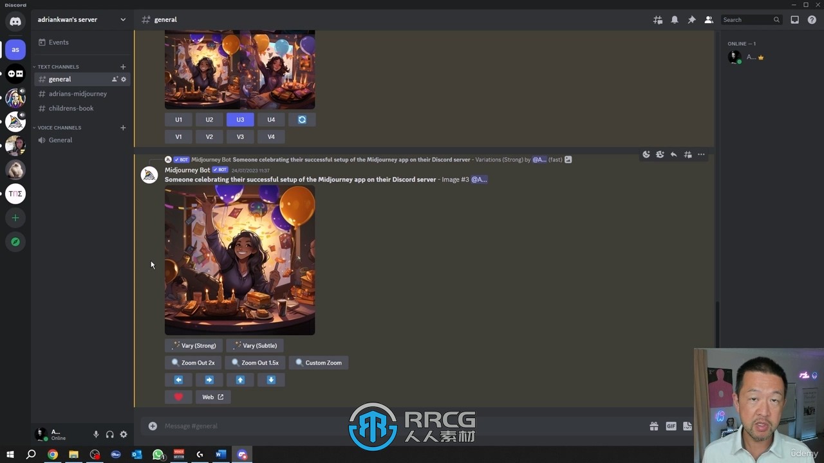Create thread icon on message hover bar
This screenshot has height=463, width=824.
coord(688,154)
